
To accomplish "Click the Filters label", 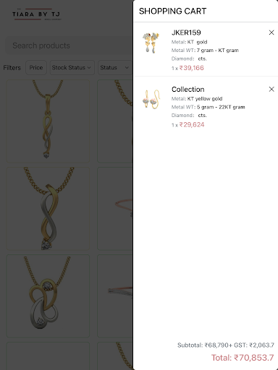I will (12, 68).
